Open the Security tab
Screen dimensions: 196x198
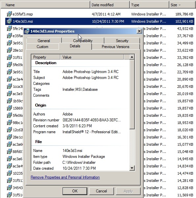tap(122, 41)
